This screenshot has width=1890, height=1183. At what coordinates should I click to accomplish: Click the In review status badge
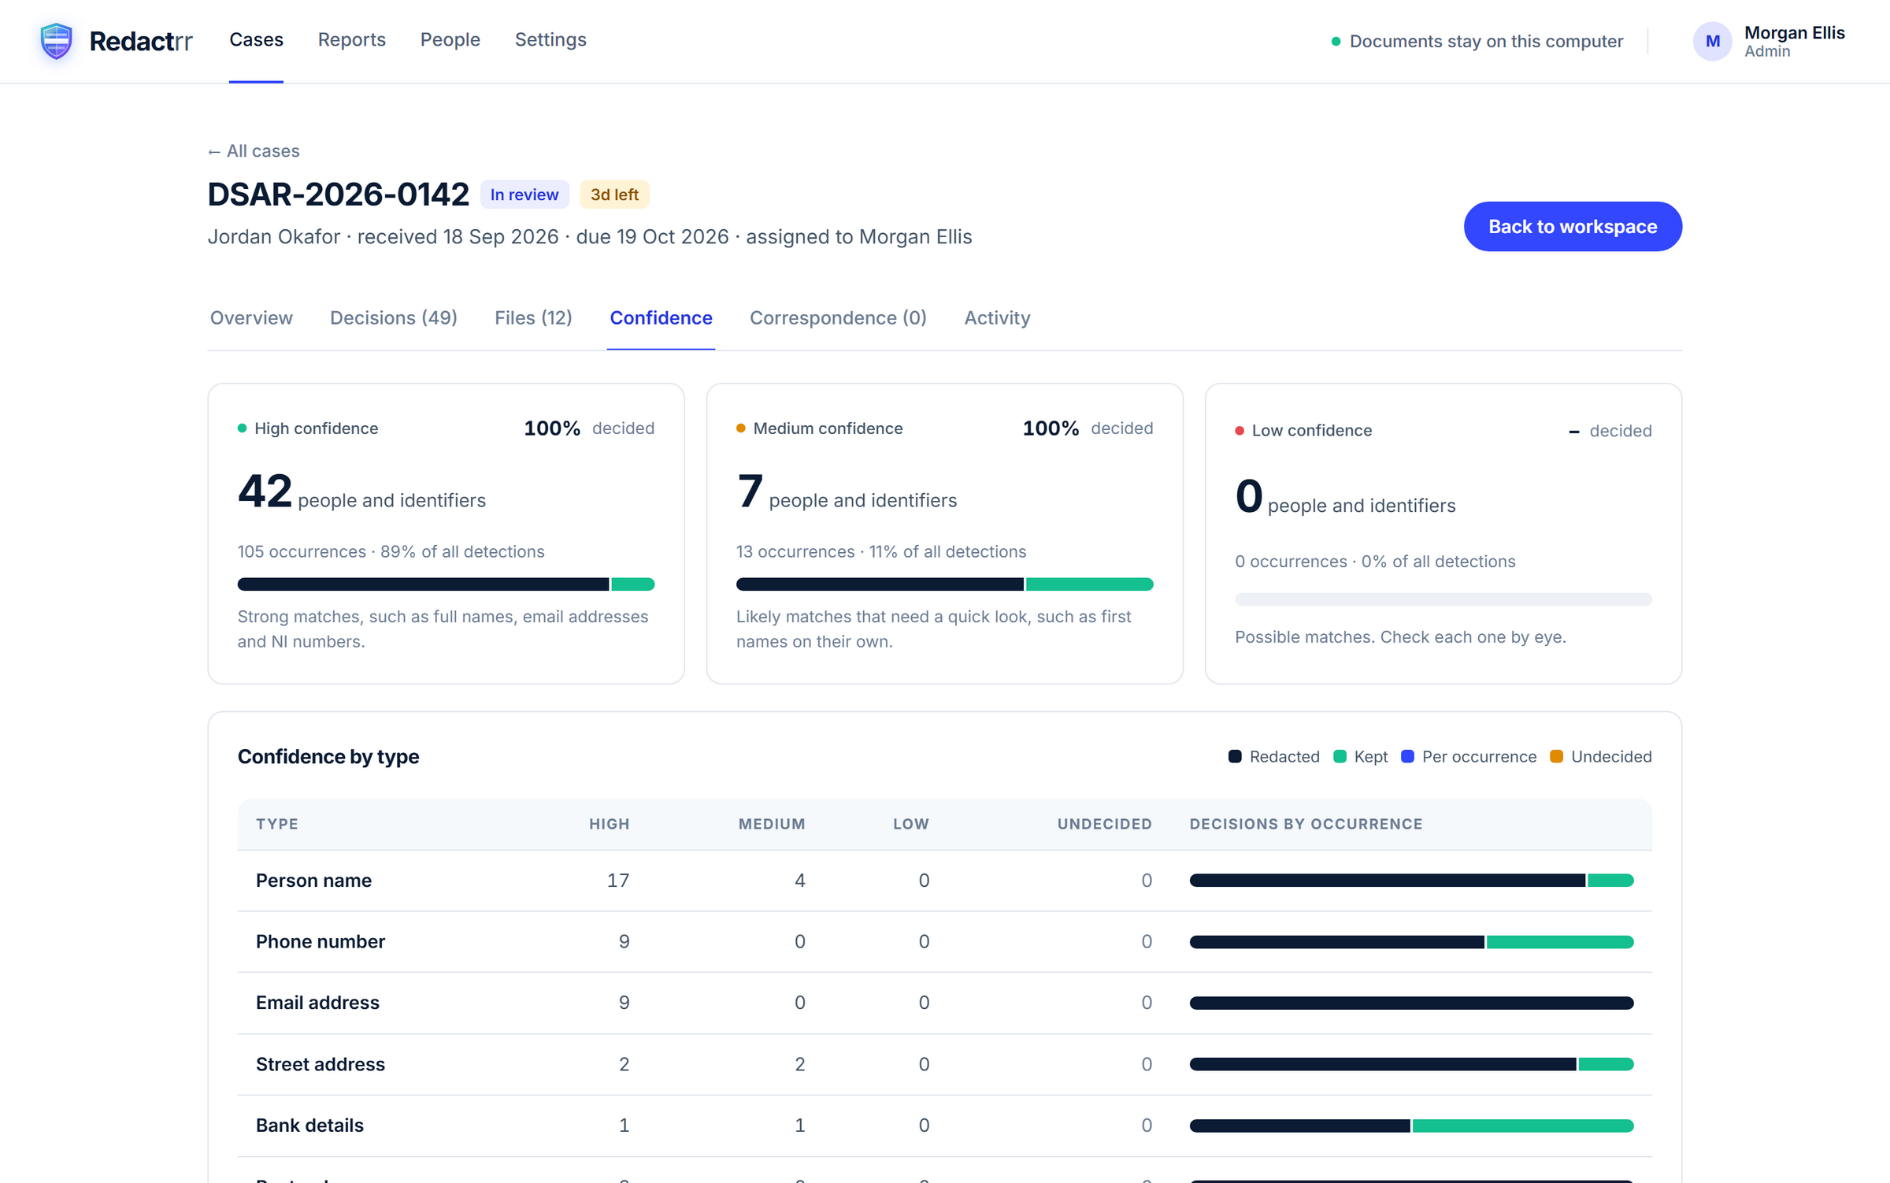pos(524,195)
